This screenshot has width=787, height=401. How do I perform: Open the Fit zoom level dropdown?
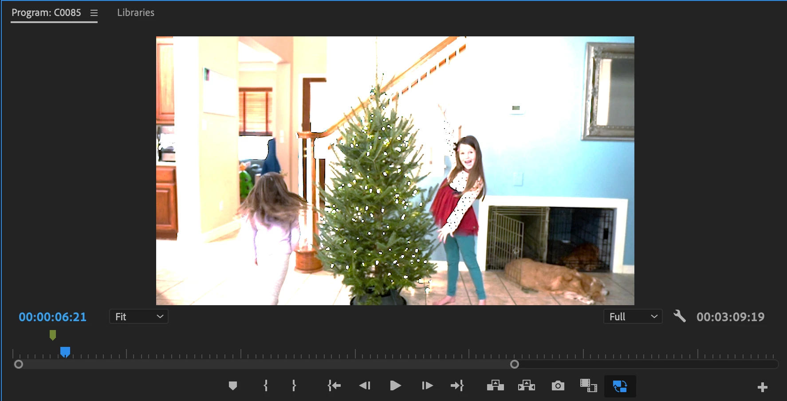[139, 317]
